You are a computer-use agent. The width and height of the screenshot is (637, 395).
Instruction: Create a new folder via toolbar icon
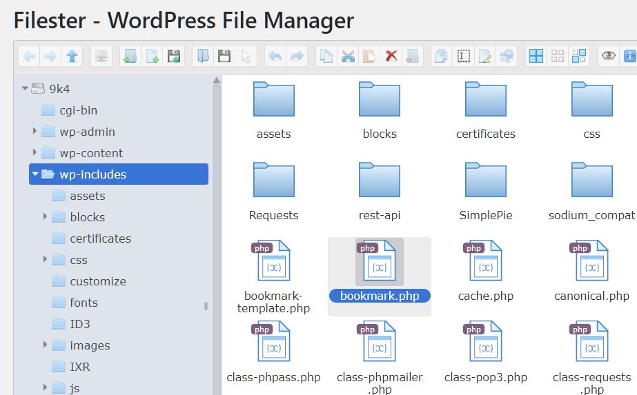(130, 56)
